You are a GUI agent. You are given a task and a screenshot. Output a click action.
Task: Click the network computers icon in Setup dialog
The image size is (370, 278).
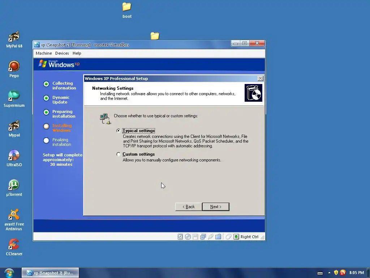coord(105,119)
